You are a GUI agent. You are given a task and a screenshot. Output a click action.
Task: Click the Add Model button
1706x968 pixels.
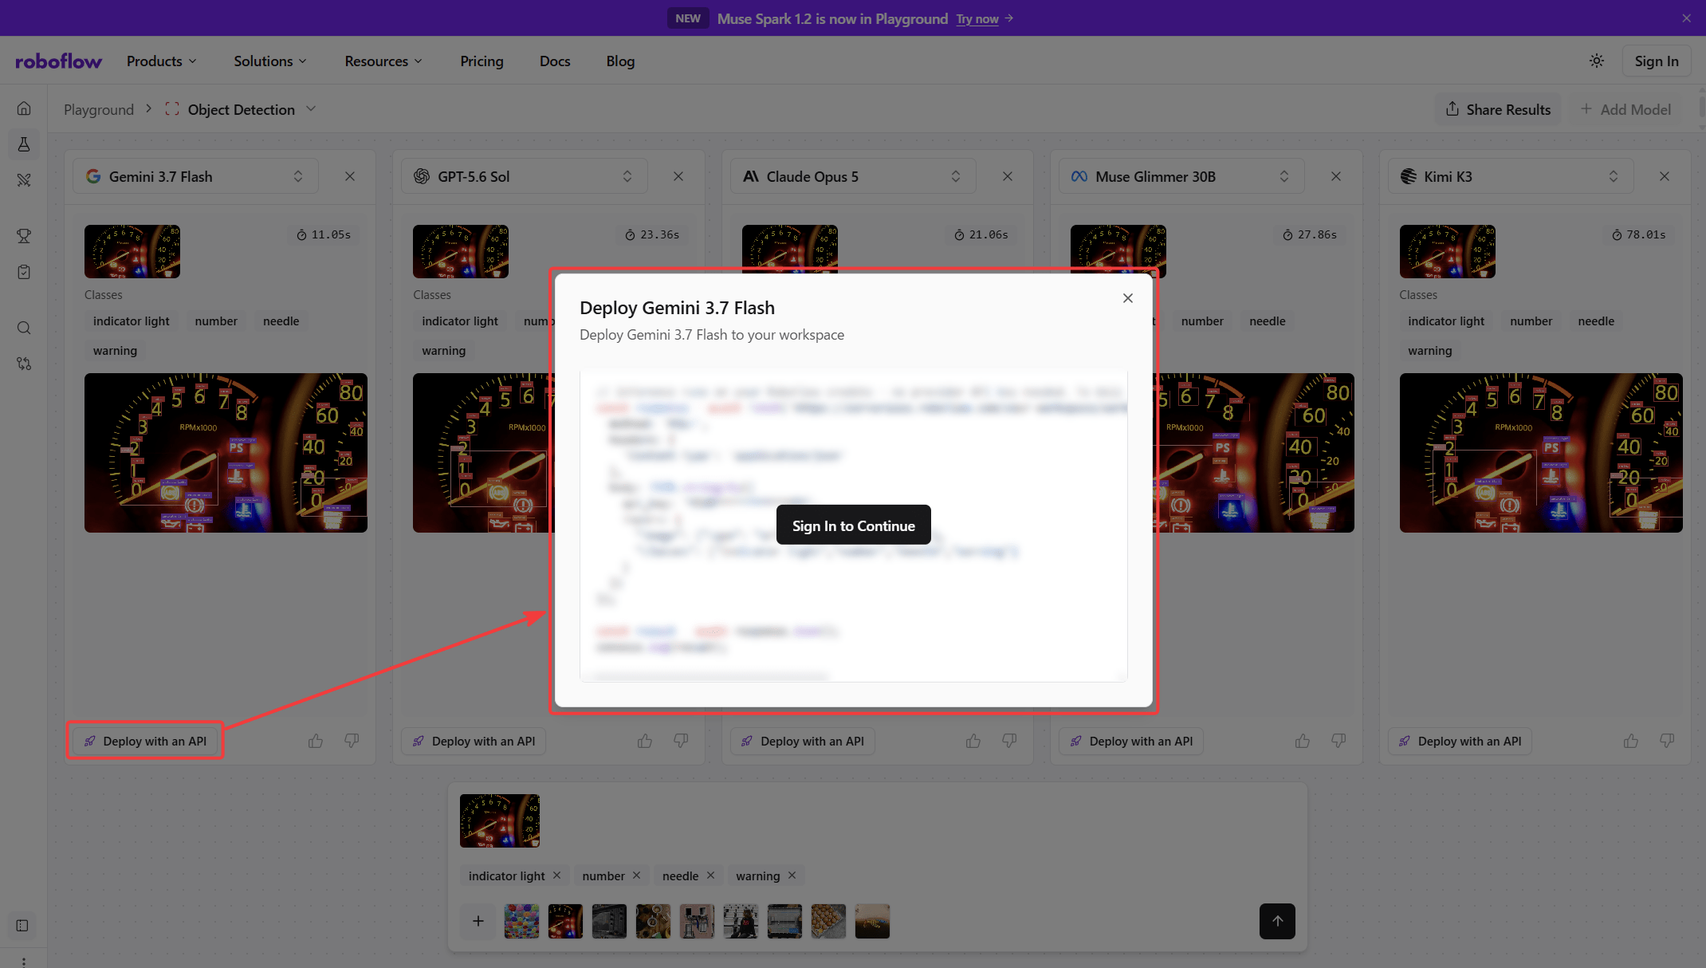point(1626,109)
